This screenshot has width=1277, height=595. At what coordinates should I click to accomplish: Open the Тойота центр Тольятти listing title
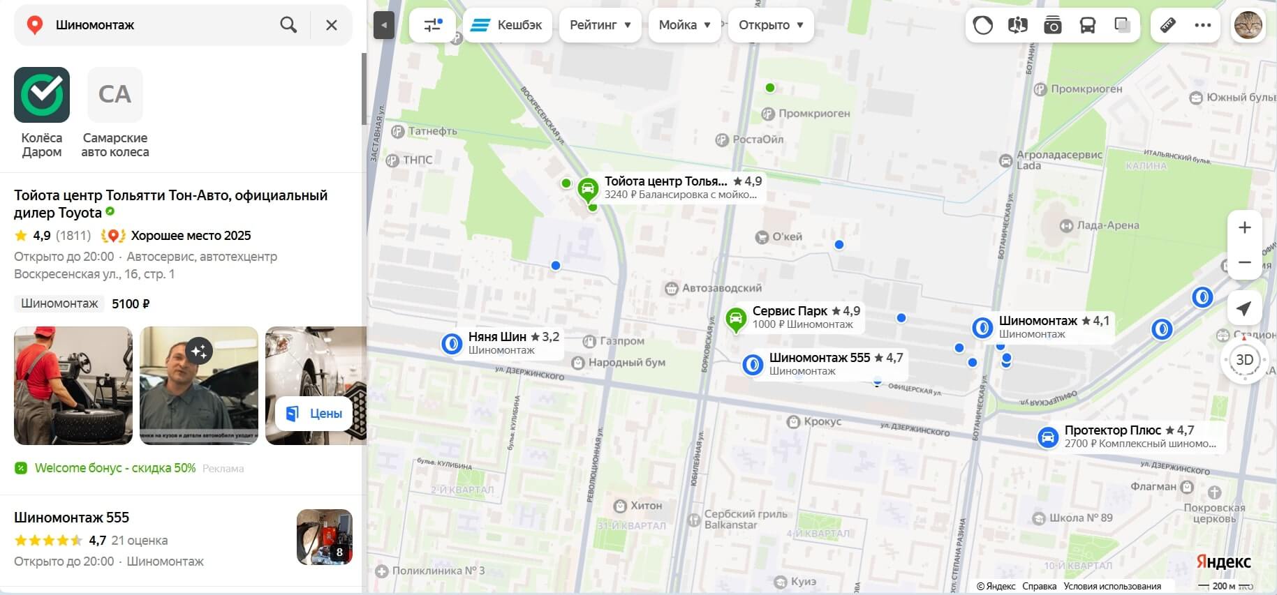170,204
